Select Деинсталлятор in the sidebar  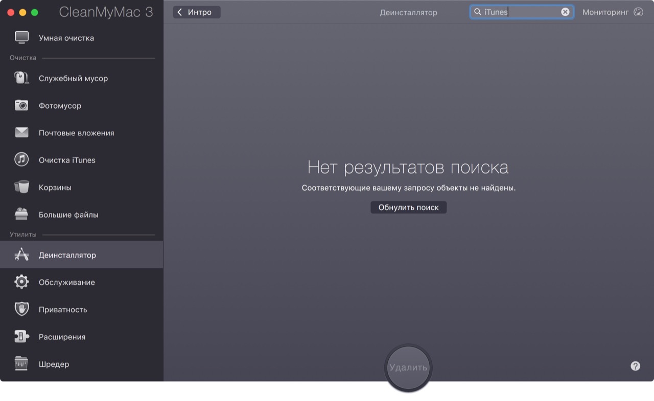[x=67, y=255]
